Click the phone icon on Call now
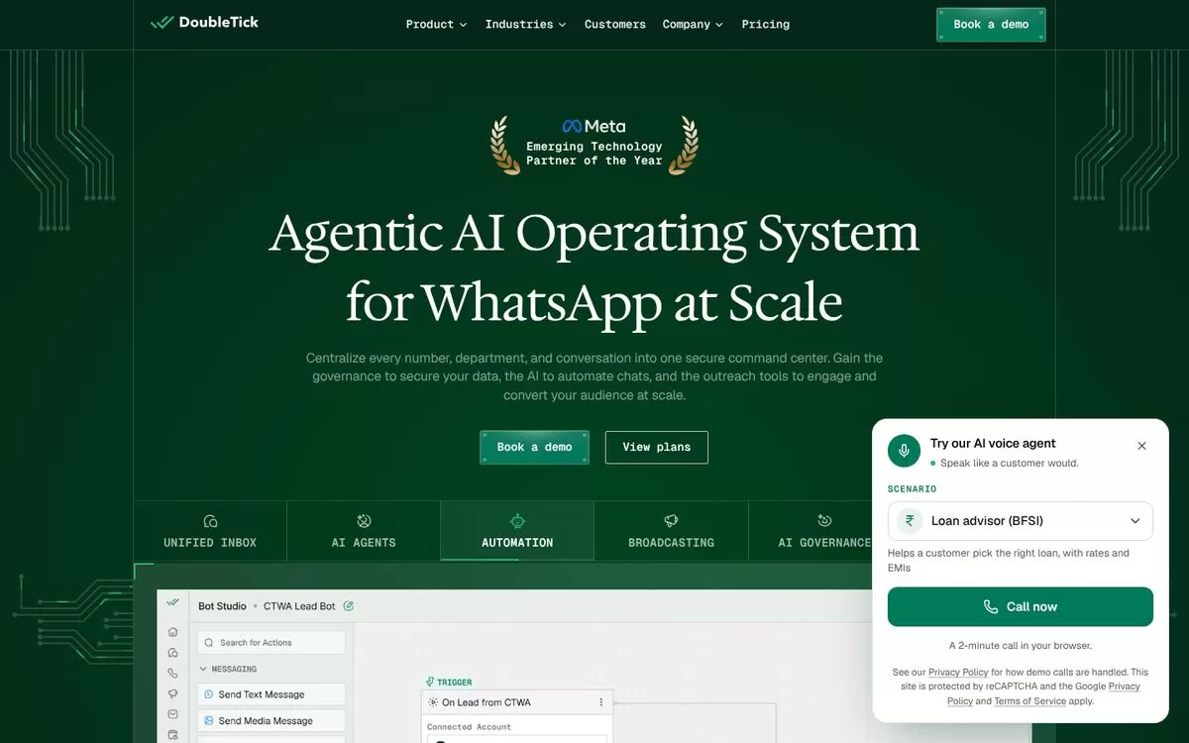The image size is (1189, 743). (x=991, y=607)
